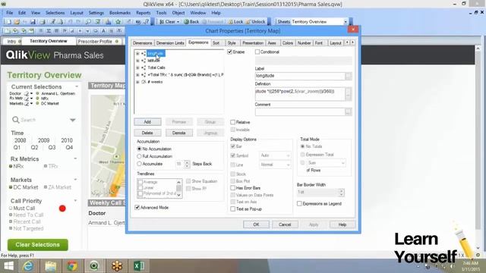Click the Search magnifier toolbar icon

(88, 22)
